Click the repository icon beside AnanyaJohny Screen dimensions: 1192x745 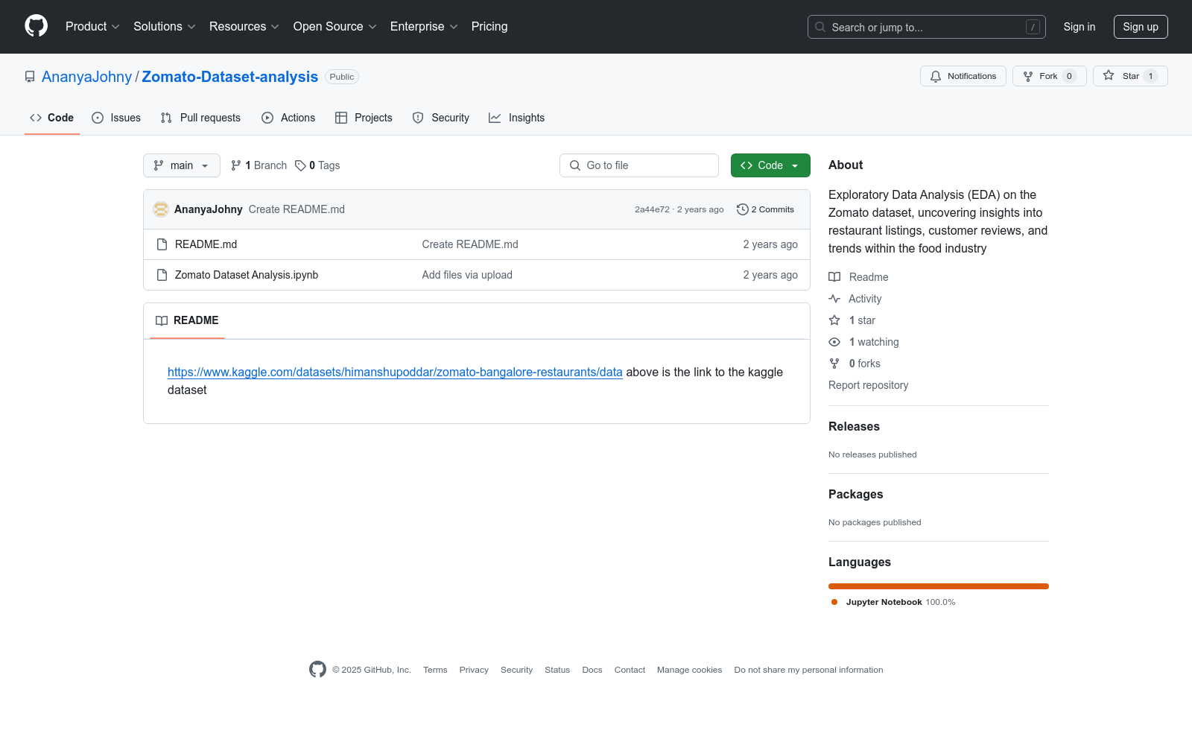pyautogui.click(x=30, y=77)
